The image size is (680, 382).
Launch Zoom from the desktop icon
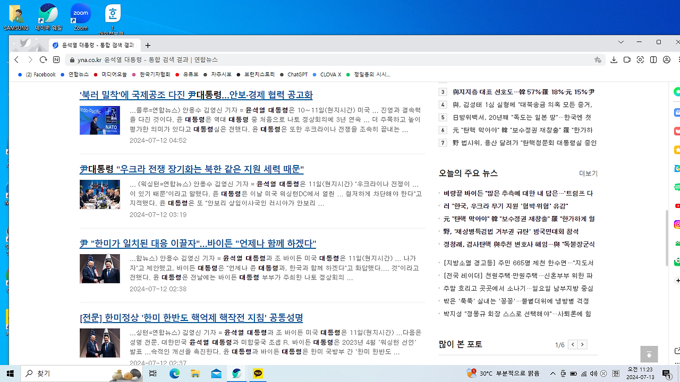tap(80, 13)
